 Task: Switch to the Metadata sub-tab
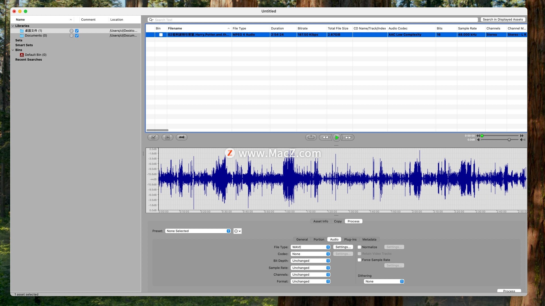369,240
